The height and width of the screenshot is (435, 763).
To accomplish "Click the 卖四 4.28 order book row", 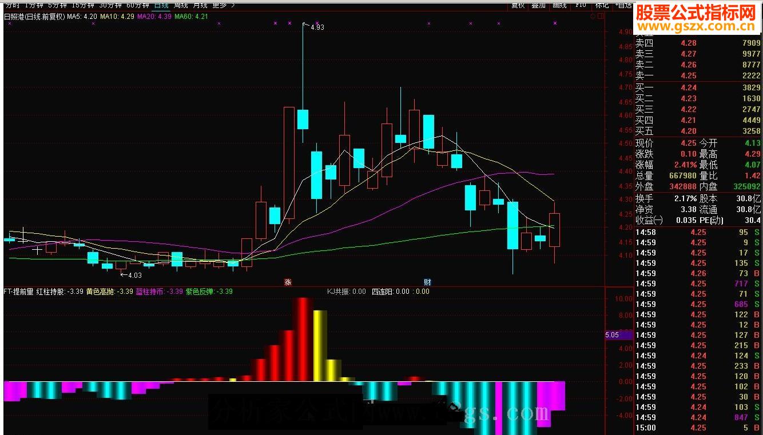I will click(x=698, y=43).
